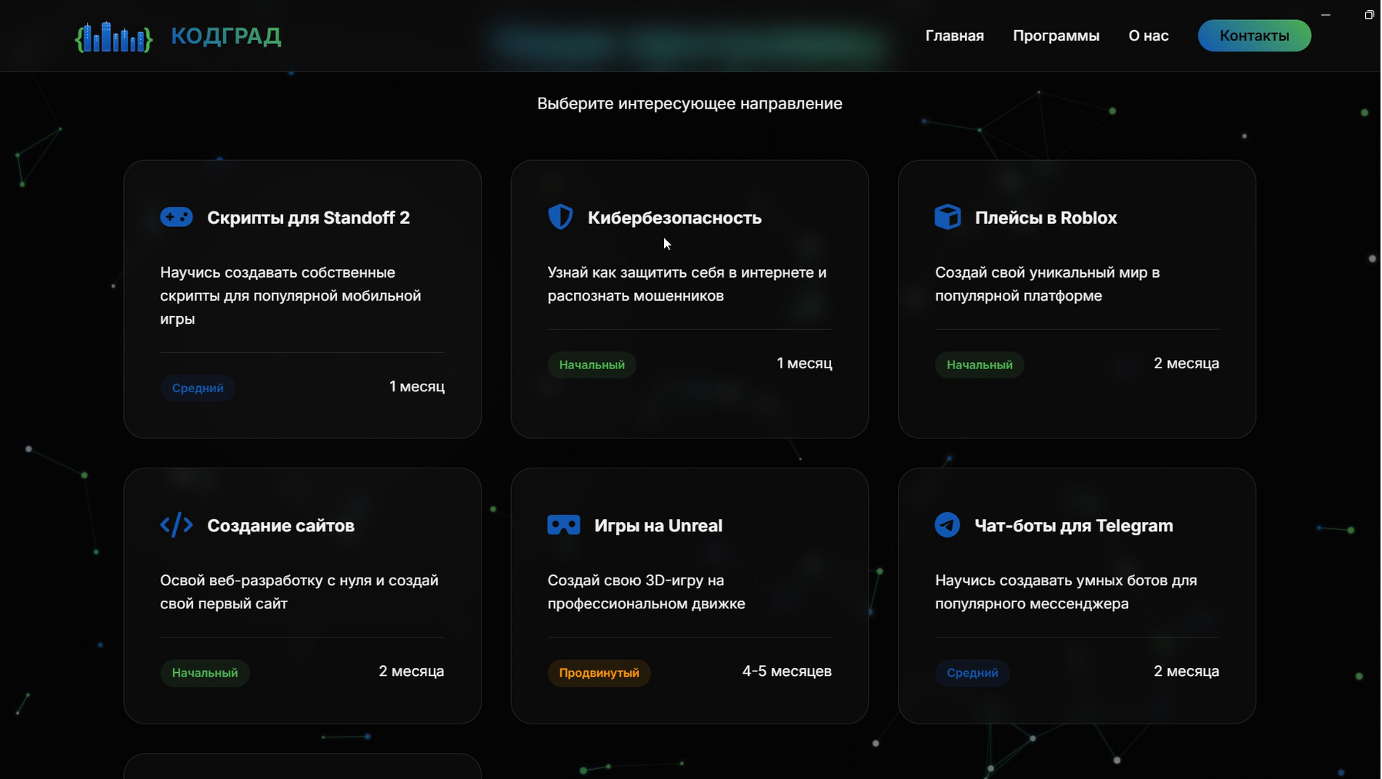Click the Контакты button

(1255, 35)
